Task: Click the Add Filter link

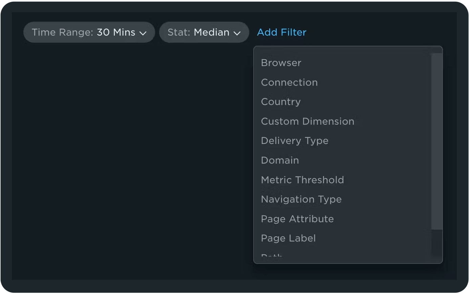Action: 282,33
